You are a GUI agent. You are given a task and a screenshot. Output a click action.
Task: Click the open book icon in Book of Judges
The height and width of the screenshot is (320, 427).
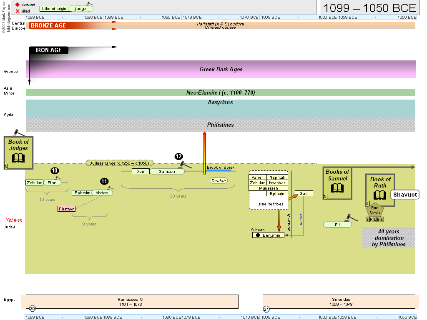(18, 158)
